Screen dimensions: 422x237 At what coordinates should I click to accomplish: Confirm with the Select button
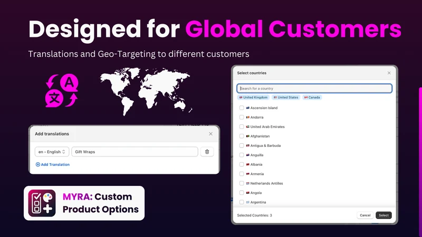383,215
